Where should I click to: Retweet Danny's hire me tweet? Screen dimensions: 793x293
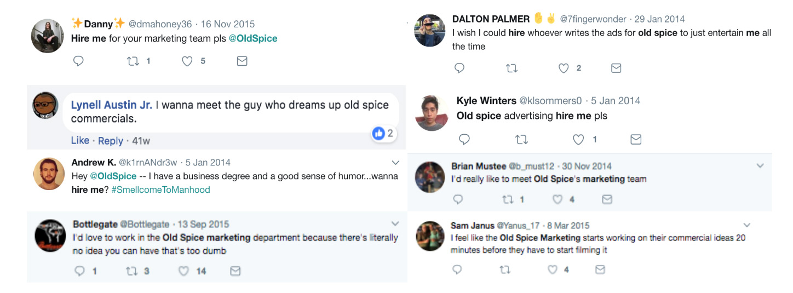point(133,61)
